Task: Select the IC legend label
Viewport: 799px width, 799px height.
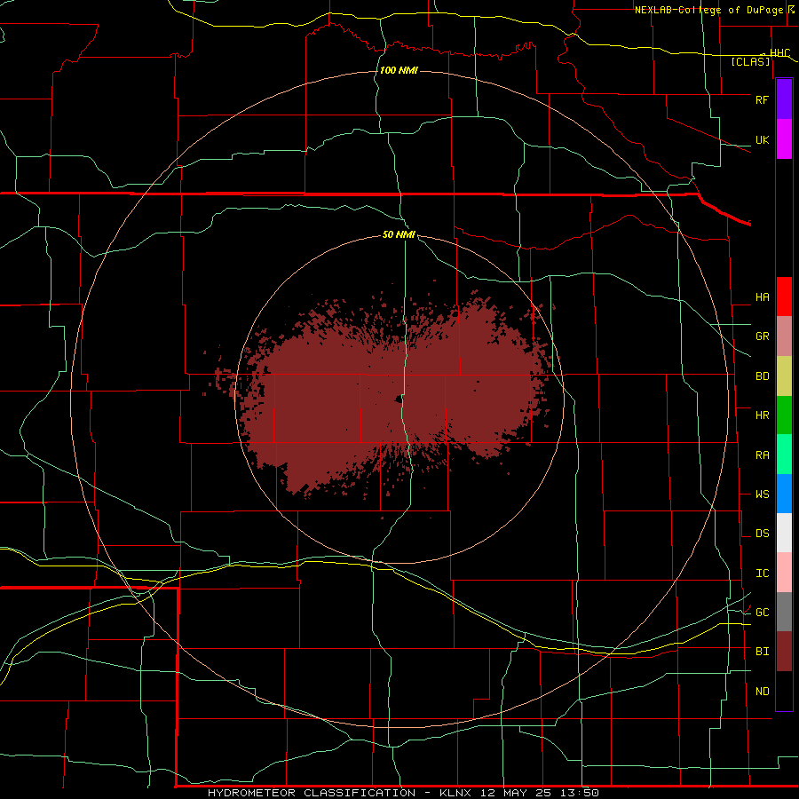Action: click(762, 574)
